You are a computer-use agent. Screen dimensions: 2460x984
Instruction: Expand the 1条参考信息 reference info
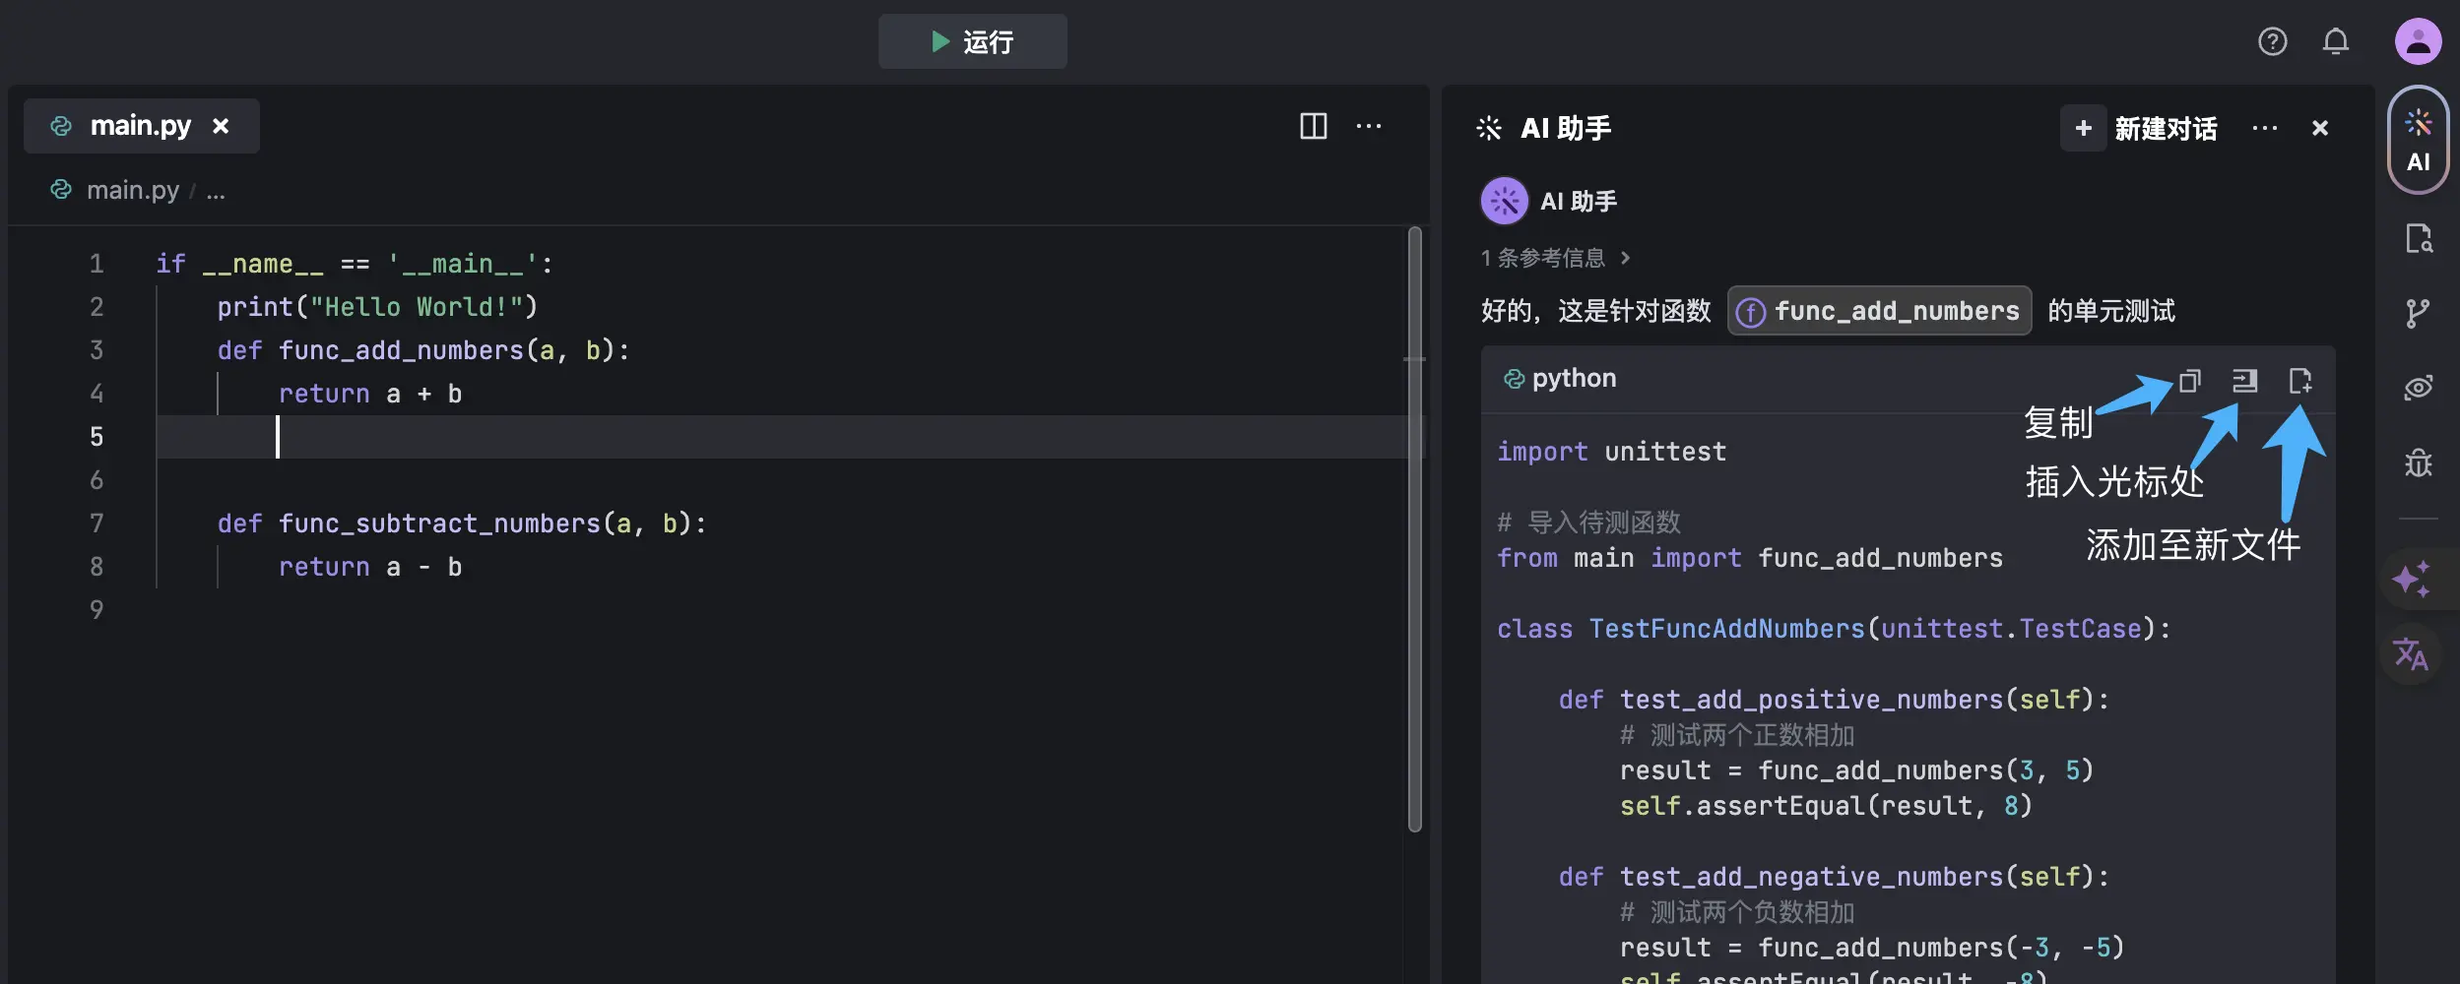point(1556,258)
